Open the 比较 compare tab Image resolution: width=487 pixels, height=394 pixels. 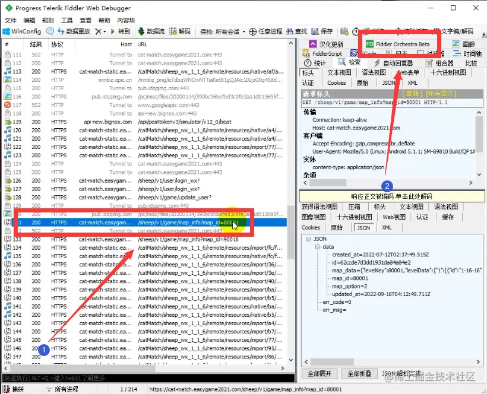pyautogui.click(x=471, y=63)
